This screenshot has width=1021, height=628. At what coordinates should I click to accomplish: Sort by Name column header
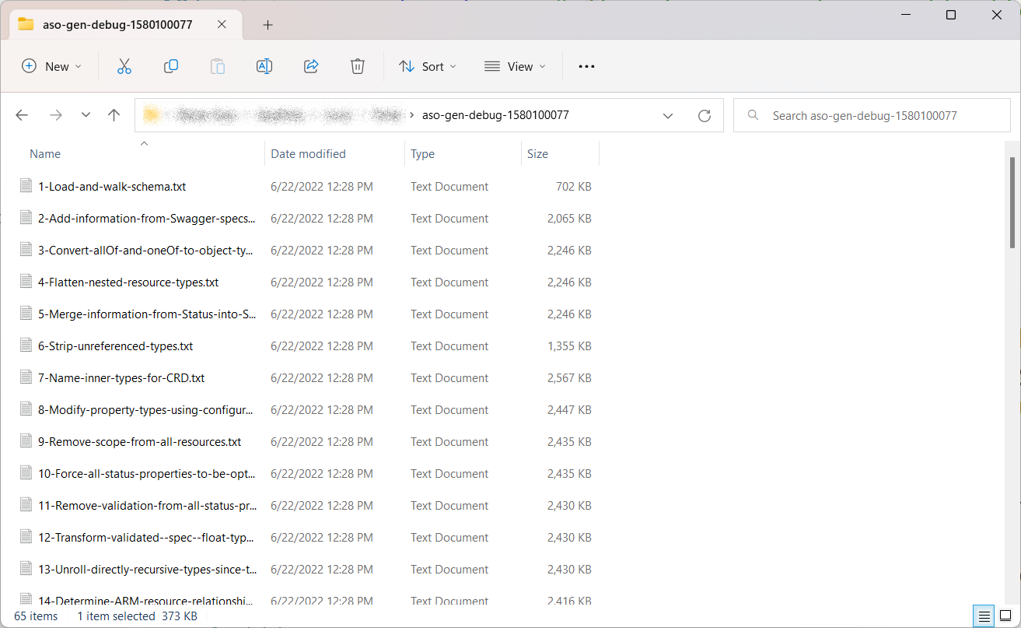[45, 154]
